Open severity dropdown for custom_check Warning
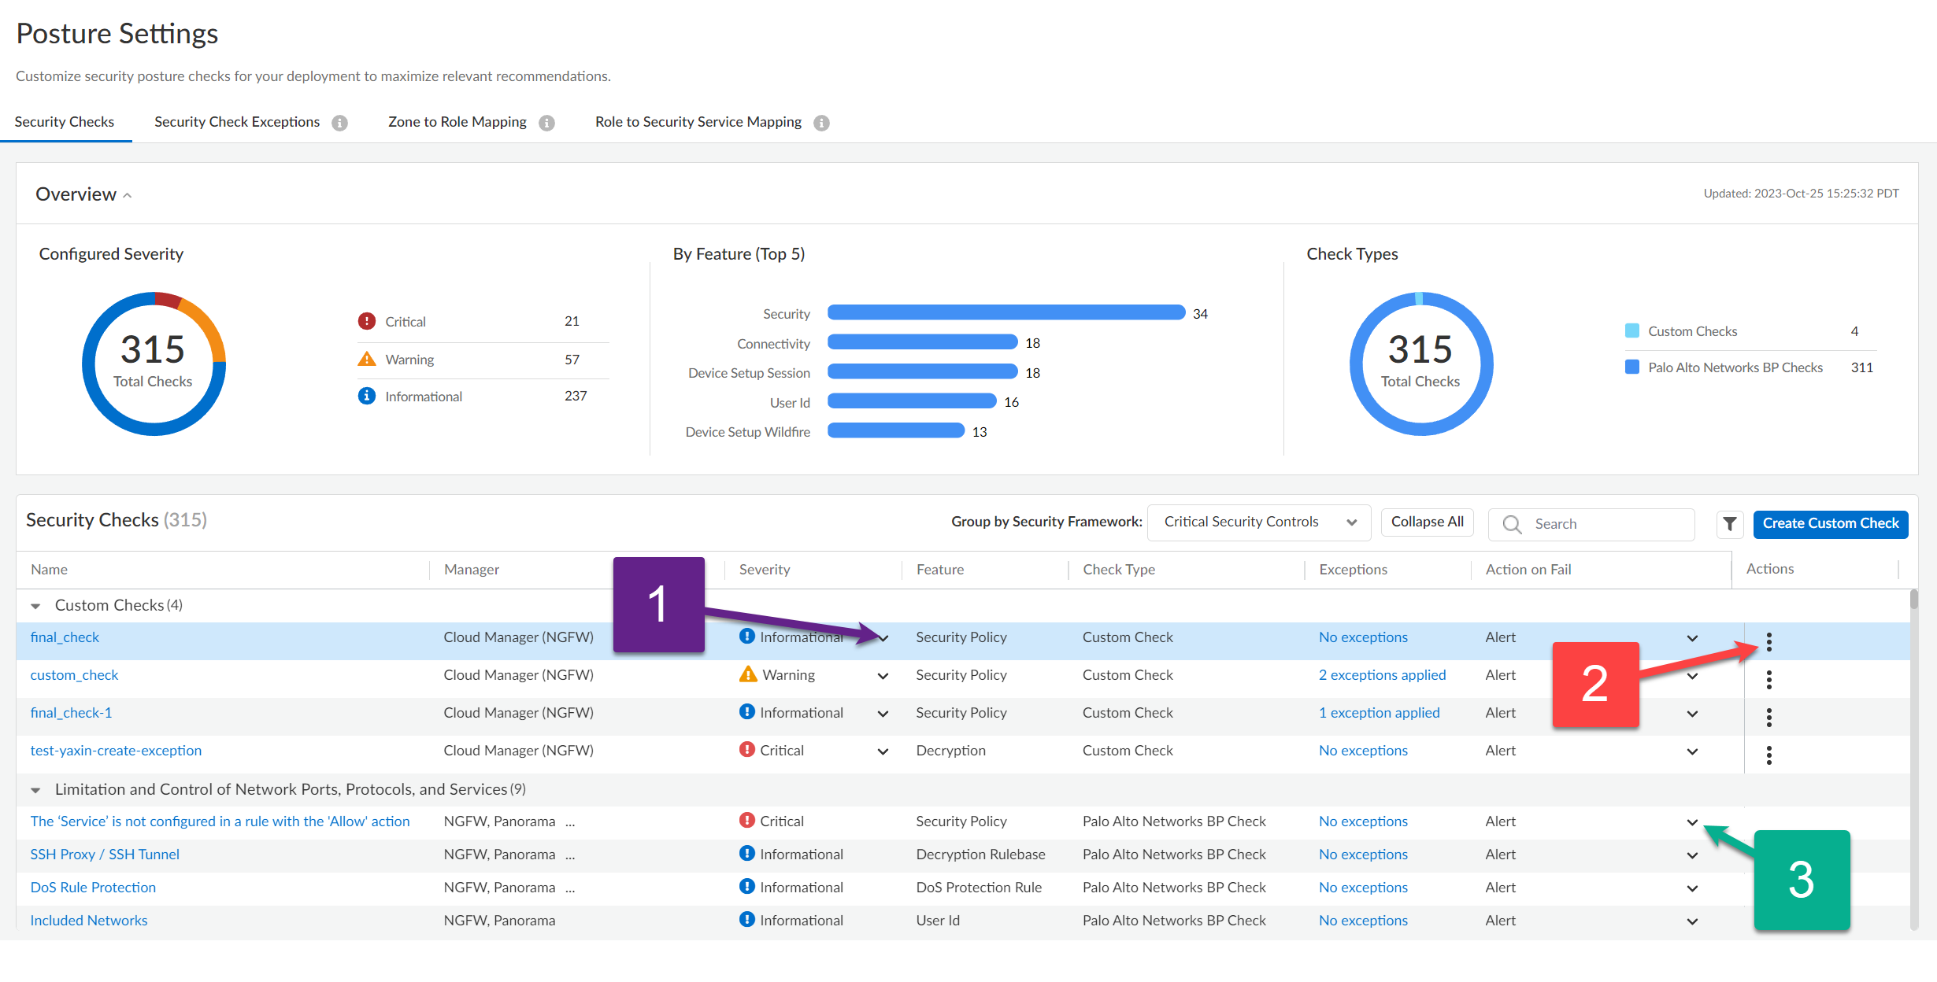The width and height of the screenshot is (1937, 982). pyautogui.click(x=883, y=676)
